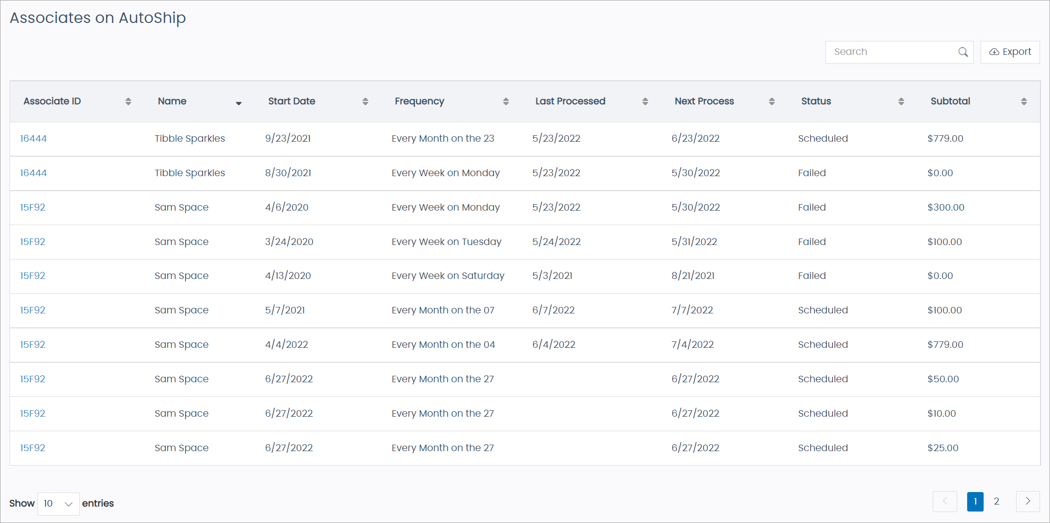Screen dimensions: 1050x523
Task: Toggle sorting on Frequency column
Action: [506, 101]
